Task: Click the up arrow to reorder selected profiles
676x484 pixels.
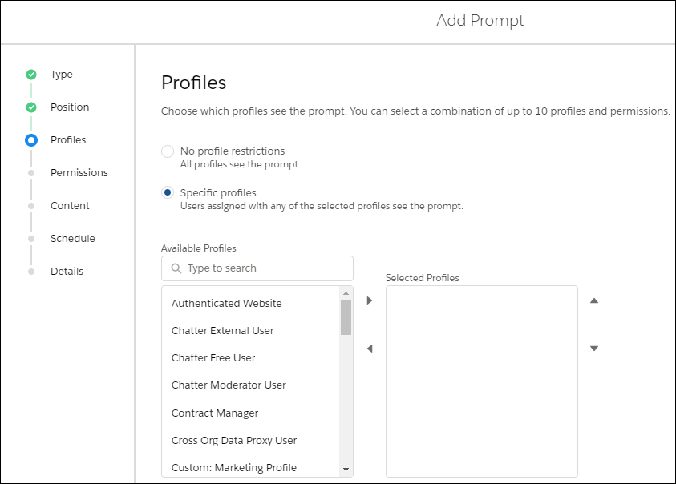Action: (594, 300)
